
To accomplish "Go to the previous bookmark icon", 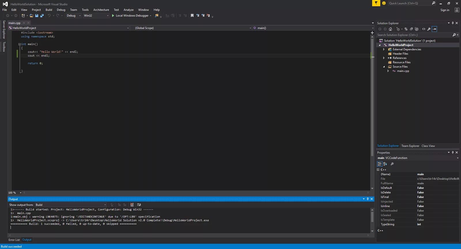I will [198, 16].
